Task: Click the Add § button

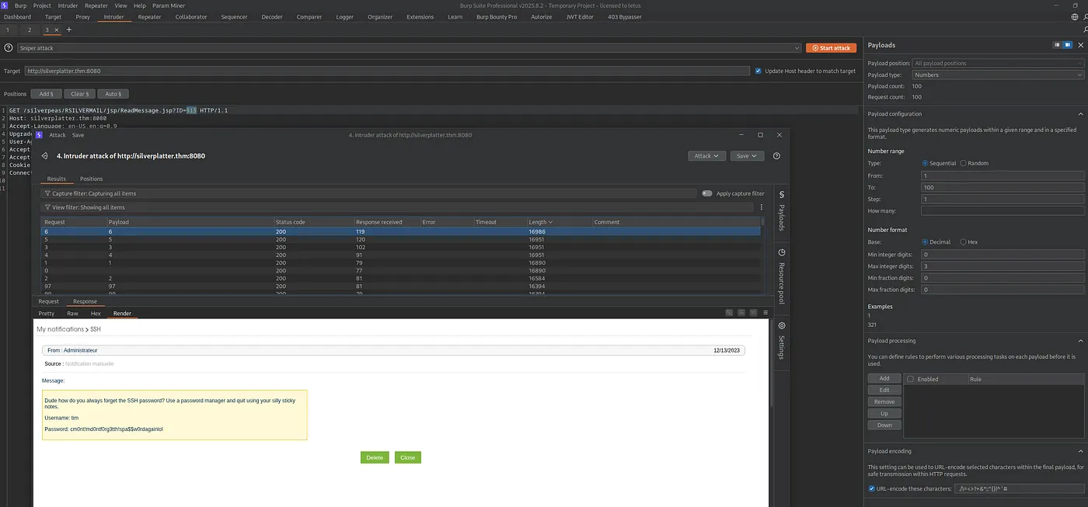Action: (x=46, y=94)
